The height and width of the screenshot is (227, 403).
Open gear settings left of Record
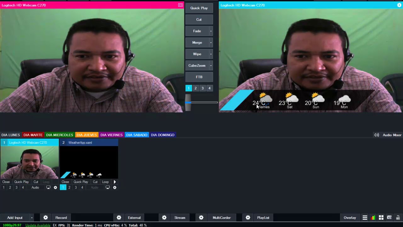click(46, 218)
